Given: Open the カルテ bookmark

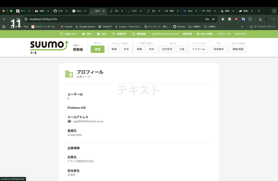Looking at the screenshot, I should 44,27.
